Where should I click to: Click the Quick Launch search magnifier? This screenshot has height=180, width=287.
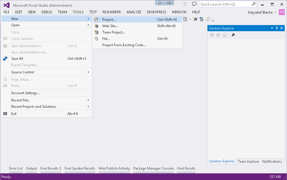coord(254,4)
